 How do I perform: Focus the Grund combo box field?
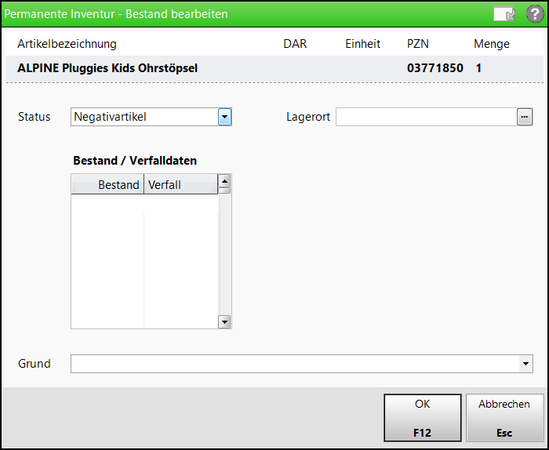[x=301, y=364]
